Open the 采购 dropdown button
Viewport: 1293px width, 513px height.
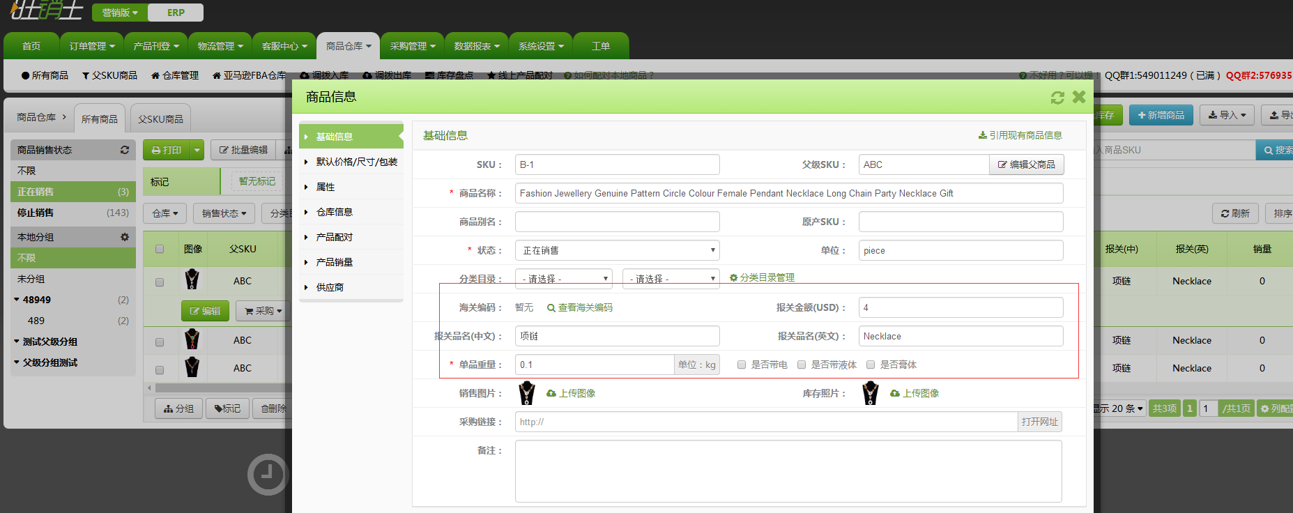coord(263,311)
